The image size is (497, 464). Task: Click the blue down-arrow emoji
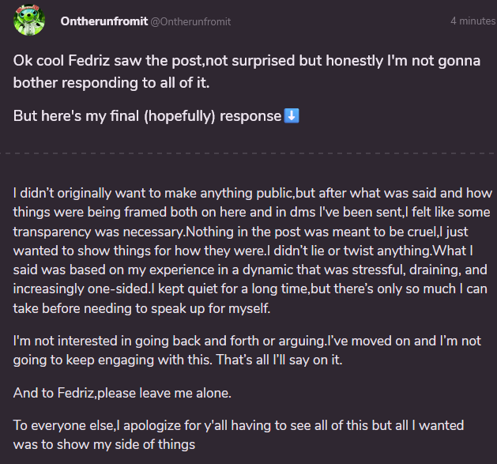pyautogui.click(x=292, y=115)
